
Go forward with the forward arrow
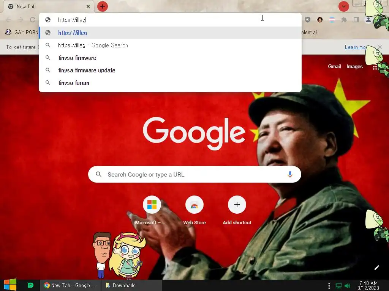click(x=21, y=20)
